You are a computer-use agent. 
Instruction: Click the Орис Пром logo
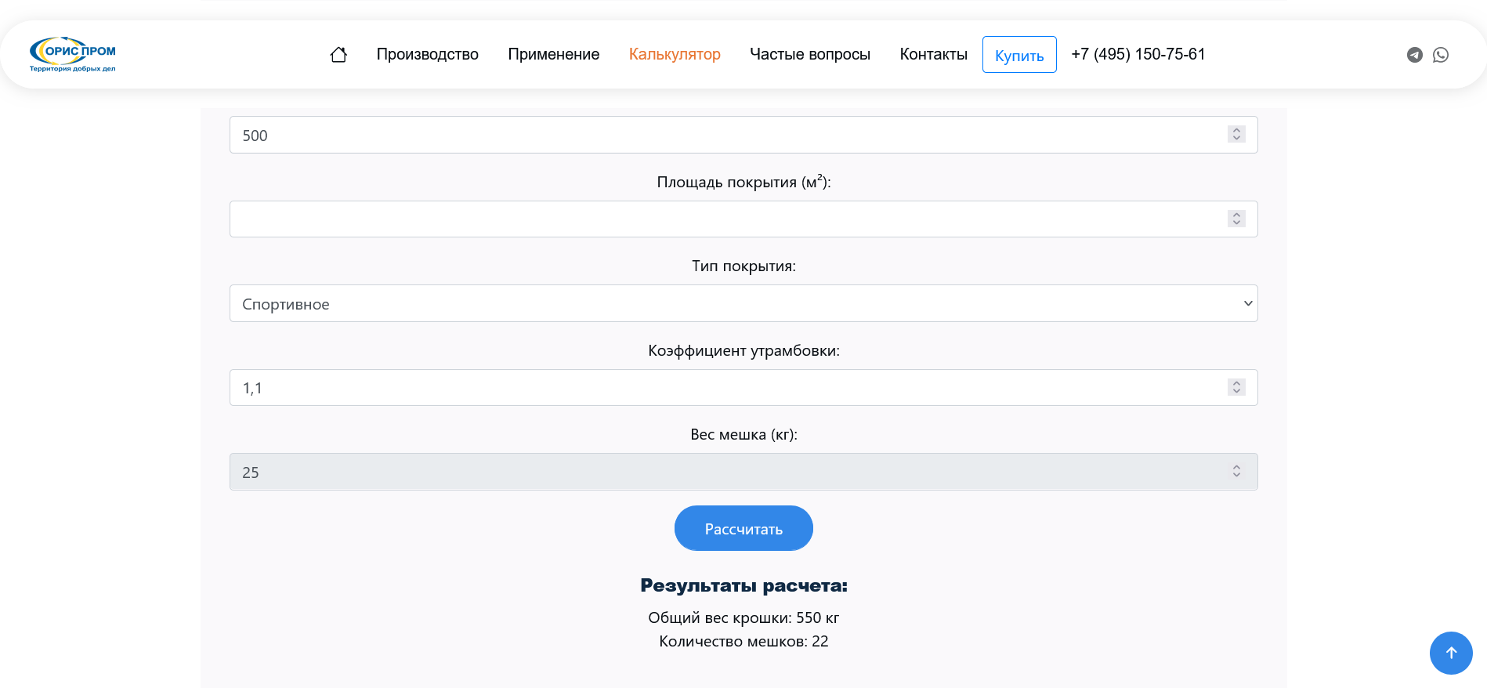(73, 54)
